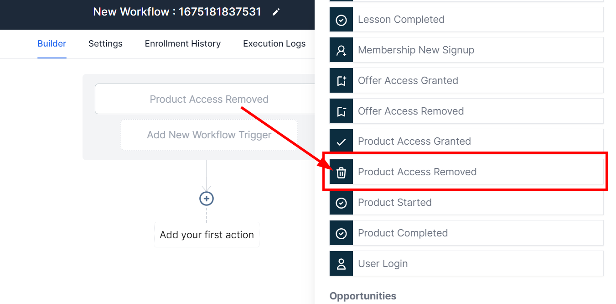Select the Membership New Signup trigger option
Screen dimensions: 616x304
[477, 50]
